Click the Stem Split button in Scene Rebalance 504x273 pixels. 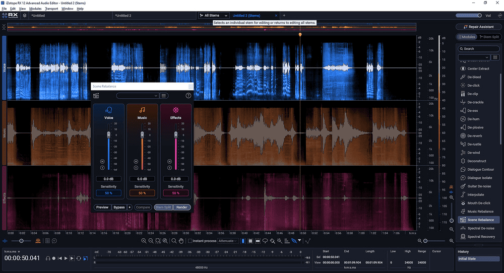[x=163, y=207]
